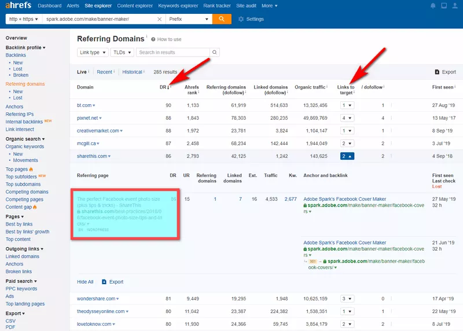Clear the URL with the X icon
The width and height of the screenshot is (463, 331).
tap(160, 19)
